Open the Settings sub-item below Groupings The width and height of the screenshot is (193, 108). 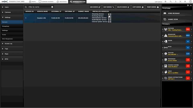(x=12, y=30)
